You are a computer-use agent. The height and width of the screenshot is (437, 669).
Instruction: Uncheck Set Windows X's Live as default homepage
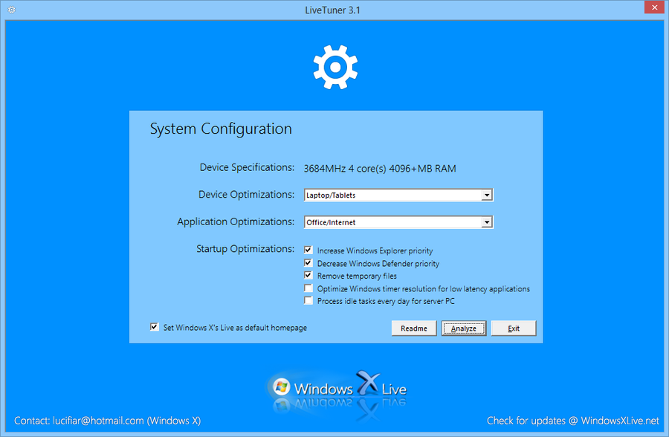154,327
